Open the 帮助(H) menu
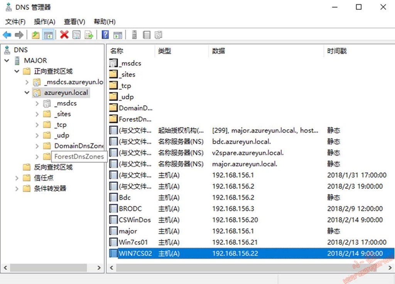Viewport: 395px width, 284px height. click(x=105, y=22)
